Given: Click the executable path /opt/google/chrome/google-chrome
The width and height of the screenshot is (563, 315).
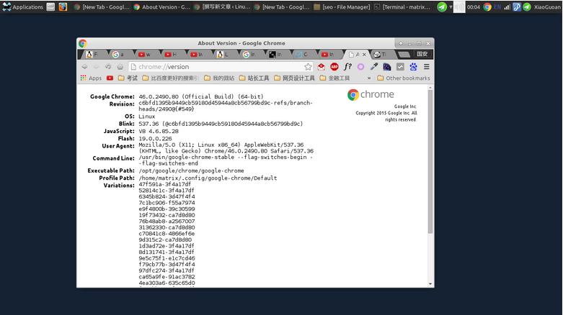Looking at the screenshot, I should click(191, 170).
